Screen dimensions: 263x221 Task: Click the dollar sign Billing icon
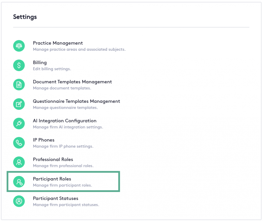(19, 65)
